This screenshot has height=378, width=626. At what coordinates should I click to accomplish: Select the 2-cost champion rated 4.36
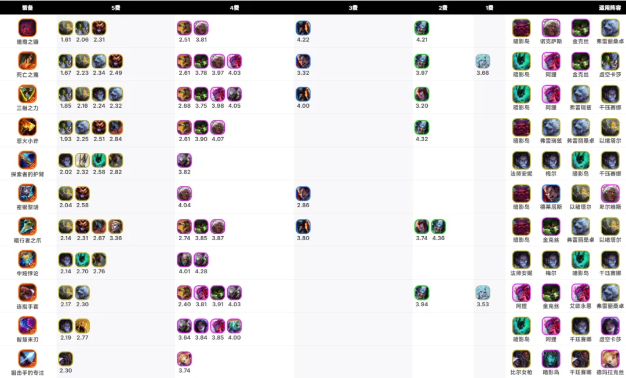[x=438, y=226]
